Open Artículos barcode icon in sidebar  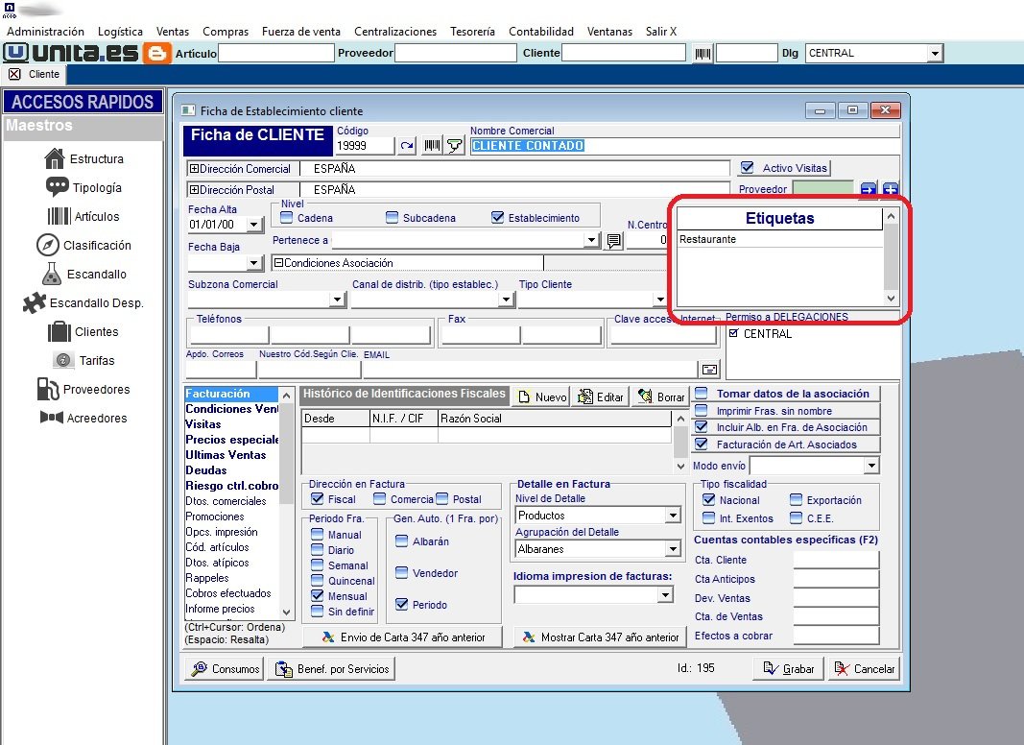60,216
